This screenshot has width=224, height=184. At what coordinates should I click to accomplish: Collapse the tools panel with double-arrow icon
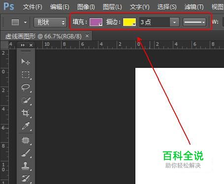pos(23,45)
